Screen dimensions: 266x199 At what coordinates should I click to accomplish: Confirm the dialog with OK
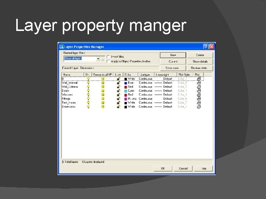pos(163,168)
